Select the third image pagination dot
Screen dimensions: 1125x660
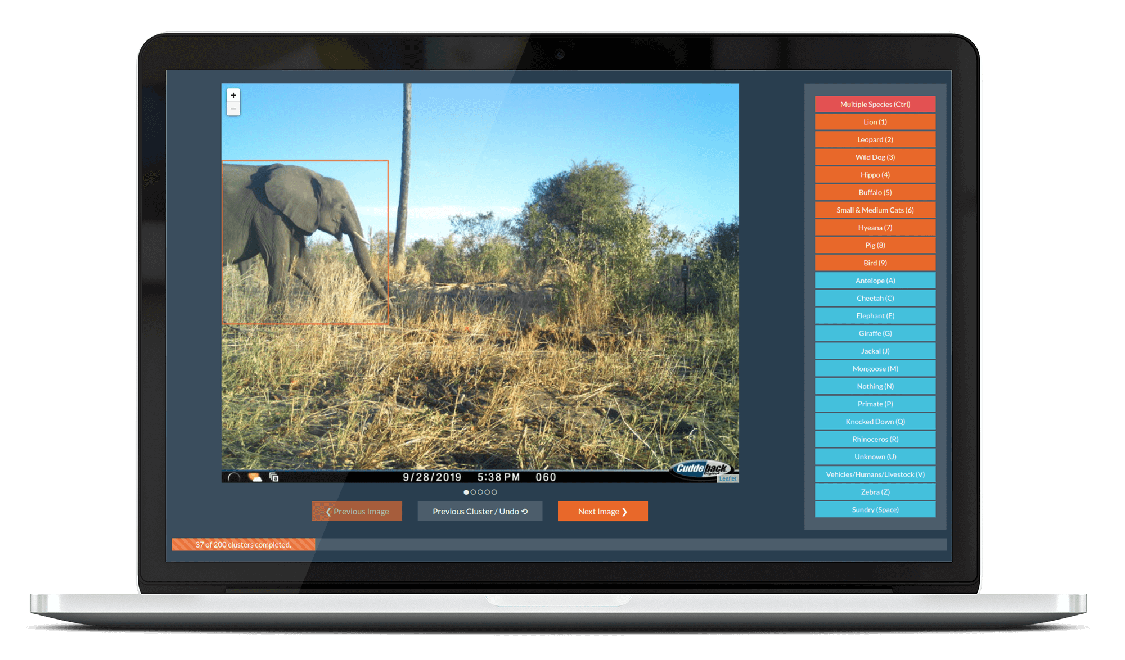(x=480, y=492)
